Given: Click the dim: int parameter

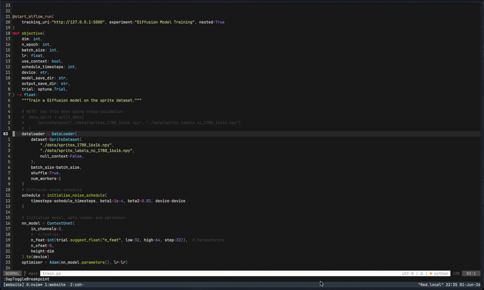Looking at the screenshot, I should (x=32, y=39).
